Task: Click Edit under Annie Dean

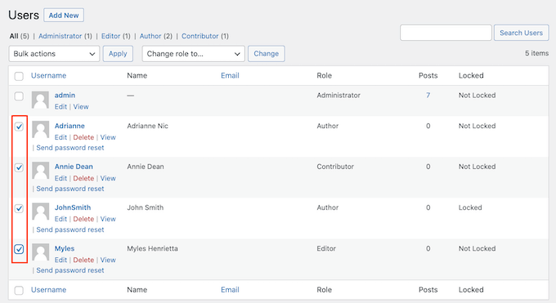Action: pos(61,178)
